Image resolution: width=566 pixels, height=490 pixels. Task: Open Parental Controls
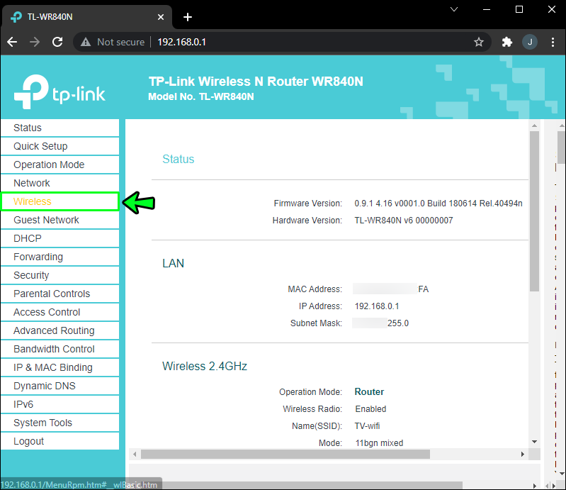(60, 294)
